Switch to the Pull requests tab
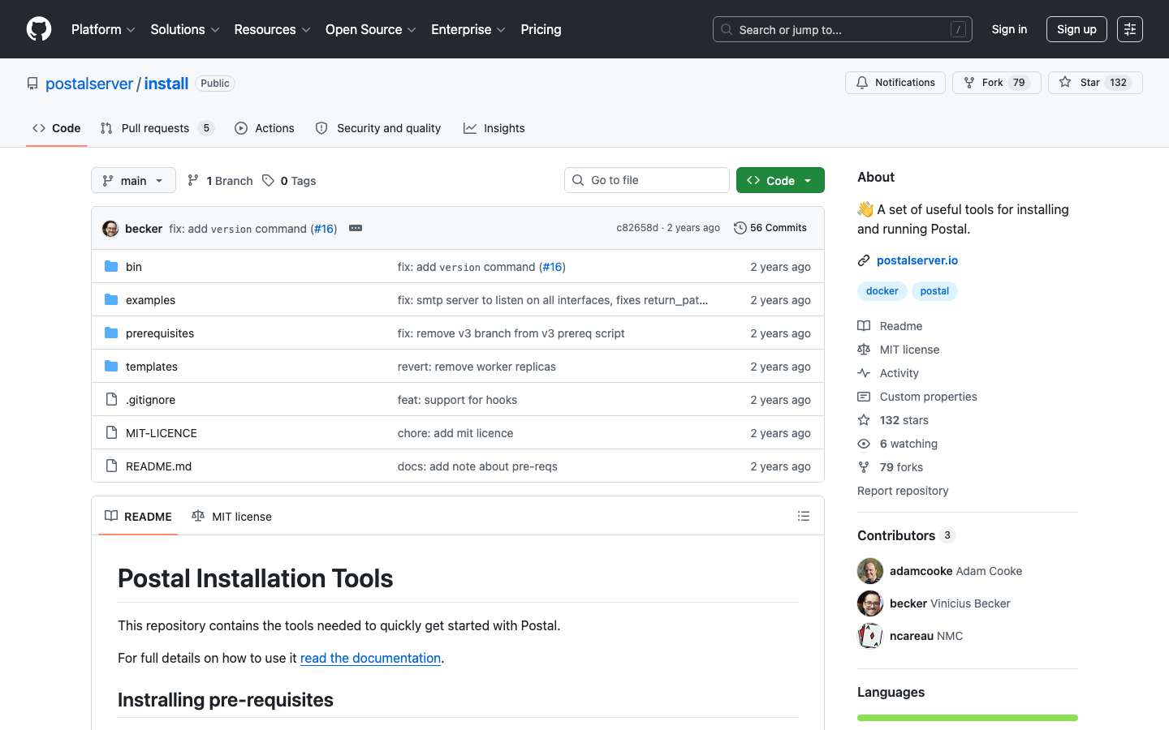1169x730 pixels. coord(156,128)
